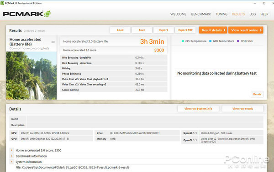Click the Load button
274x172 pixels.
coord(120,30)
